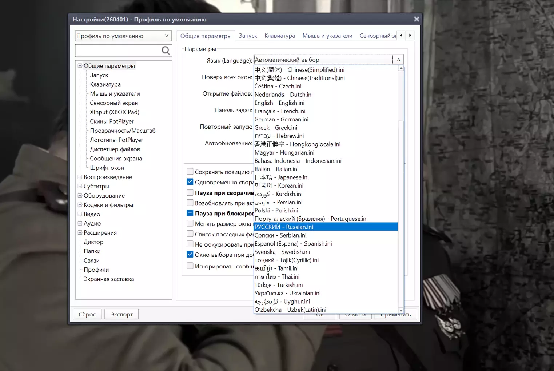Open the Клавиатура tab
The height and width of the screenshot is (371, 554).
click(279, 36)
